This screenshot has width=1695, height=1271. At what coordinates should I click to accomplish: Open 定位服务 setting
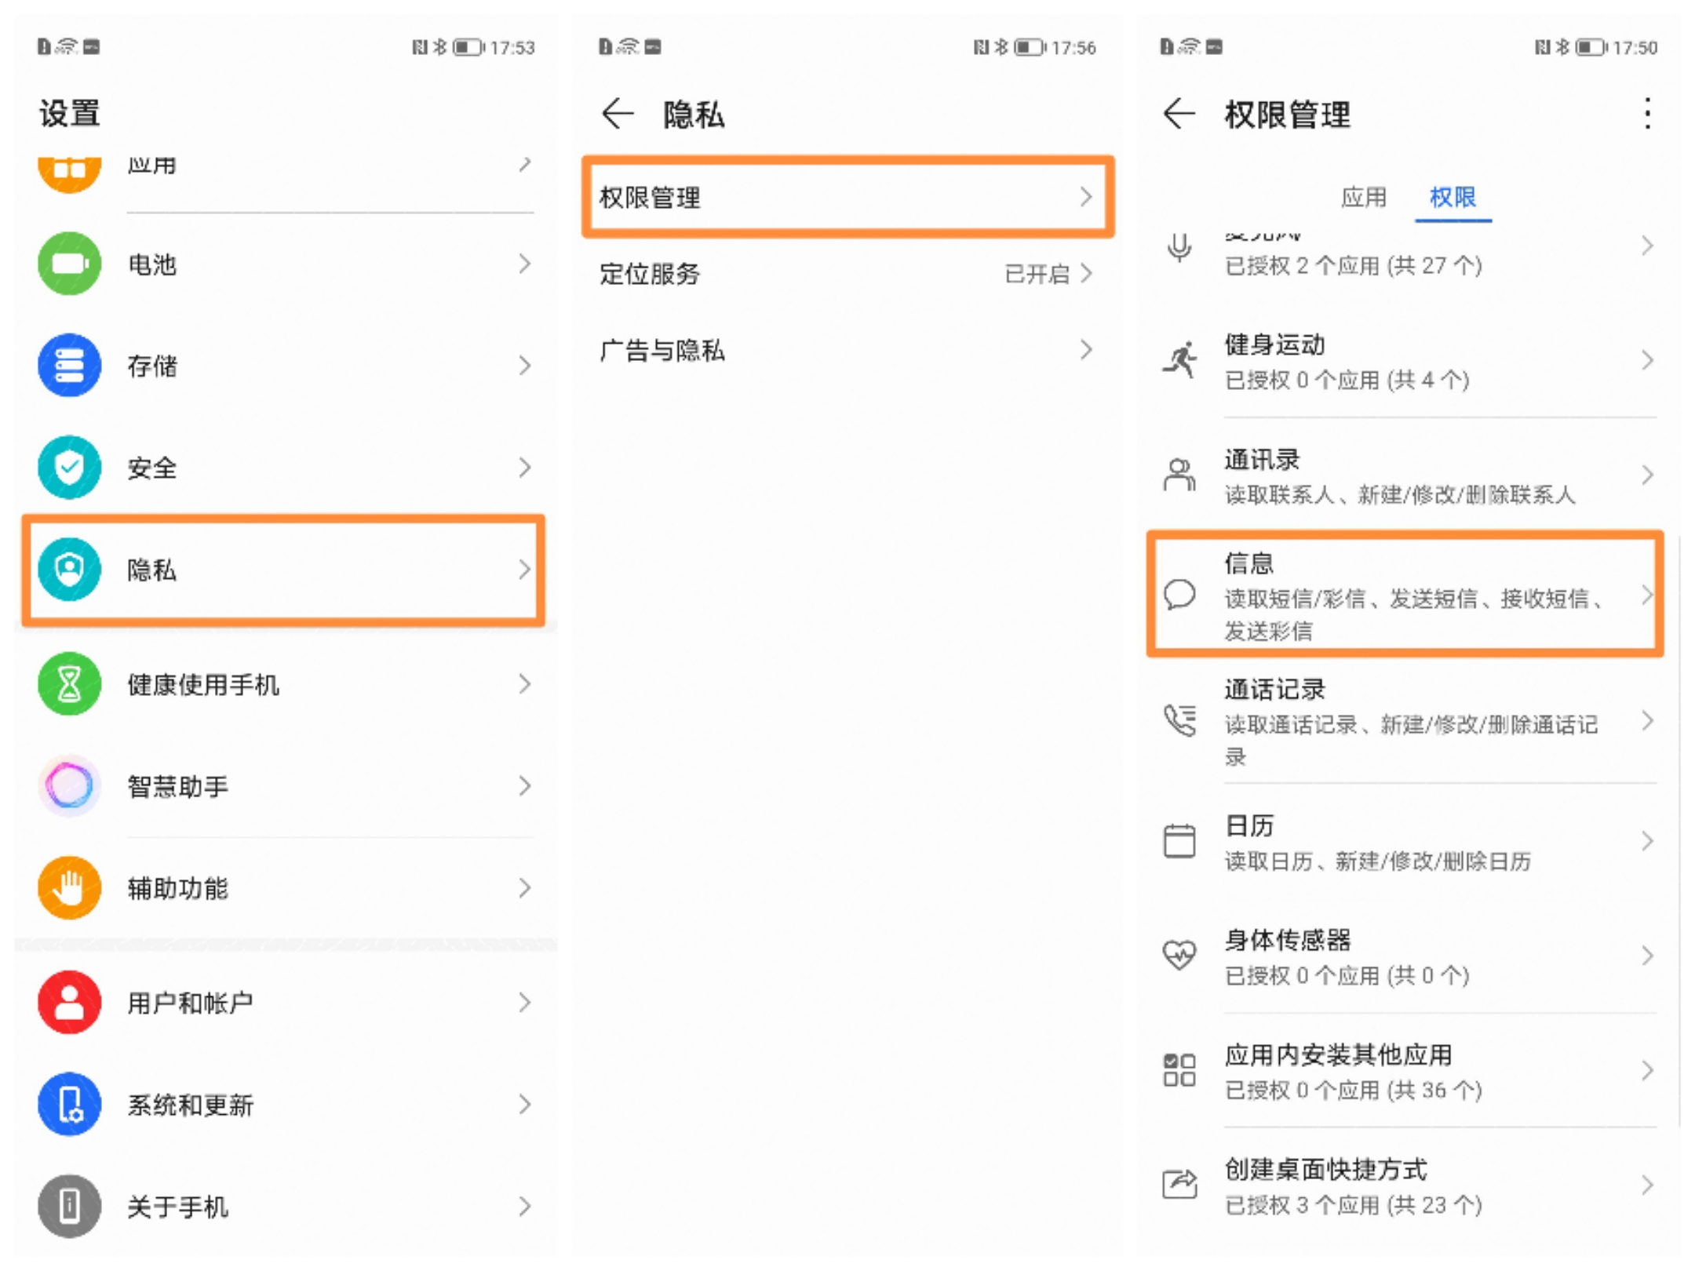click(847, 273)
